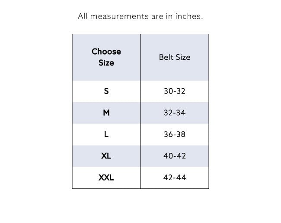Click the word 'Choose' in the header

(x=106, y=52)
